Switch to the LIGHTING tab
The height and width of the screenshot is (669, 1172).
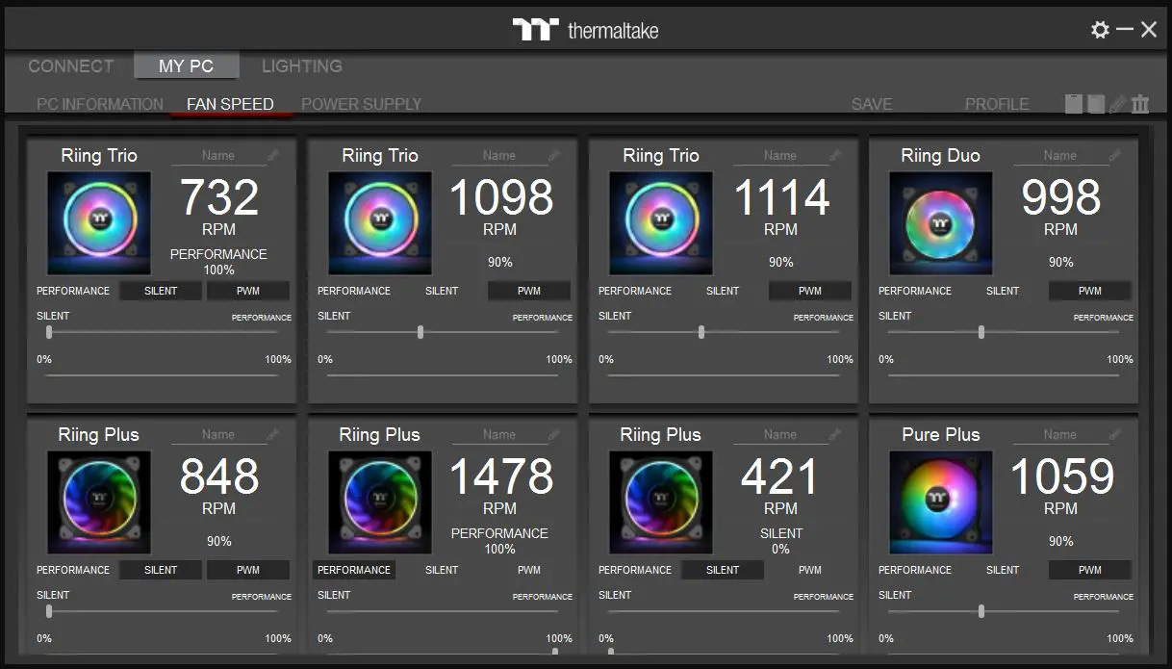301,65
